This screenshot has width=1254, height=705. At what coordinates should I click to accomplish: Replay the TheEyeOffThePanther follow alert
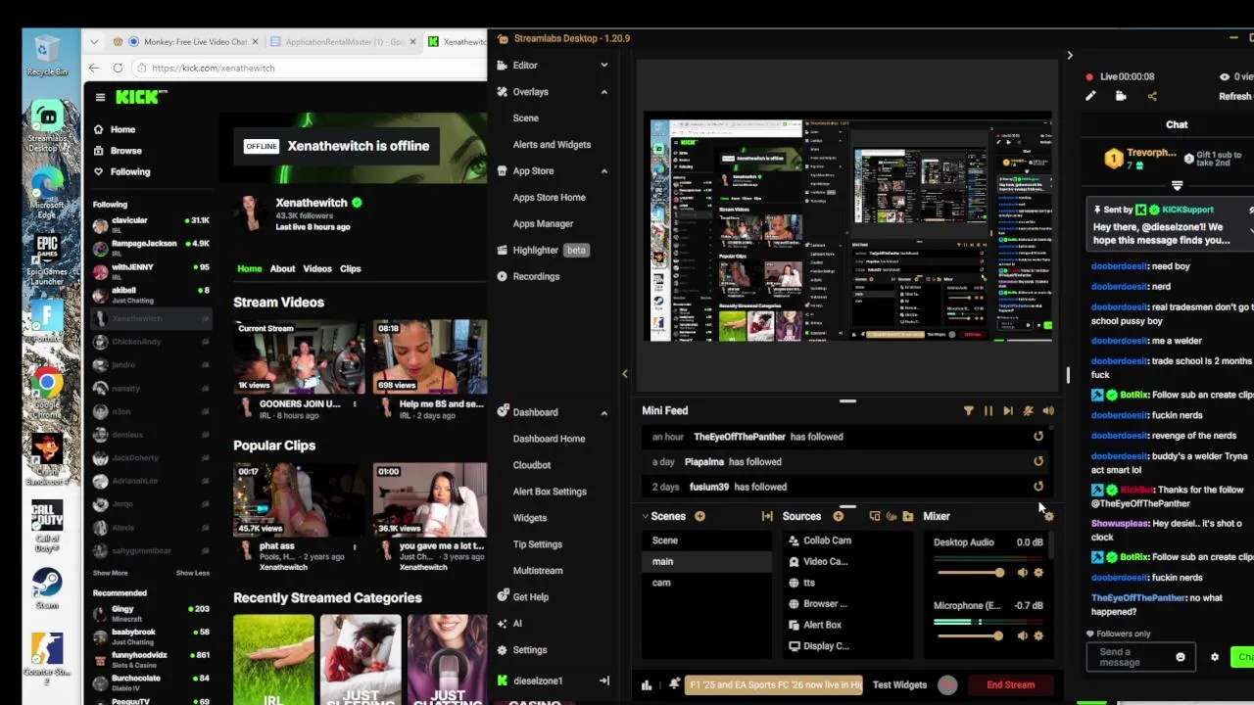coord(1038,437)
